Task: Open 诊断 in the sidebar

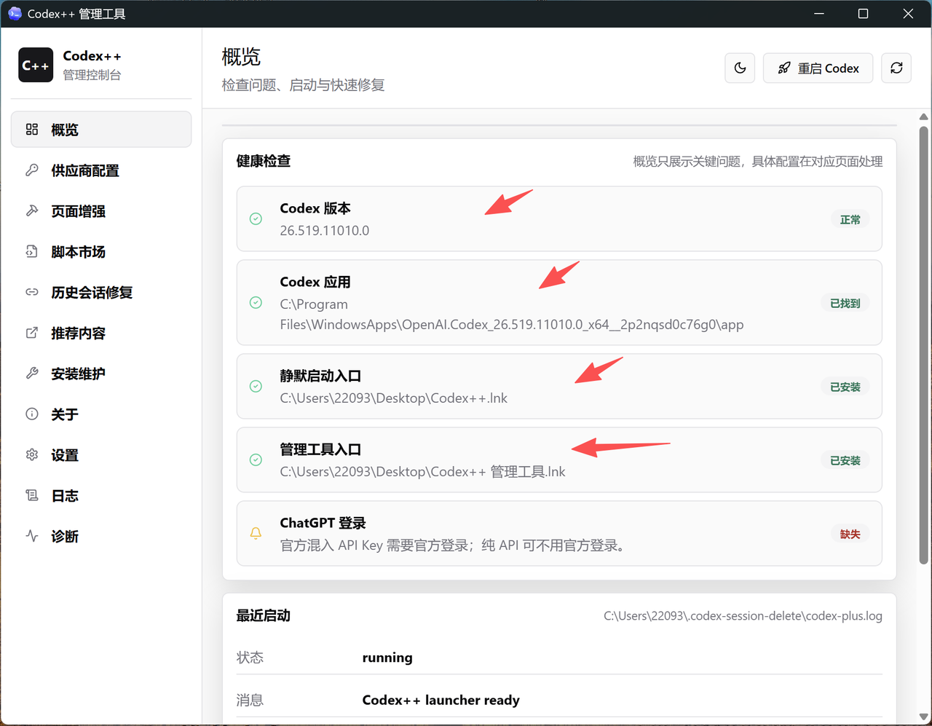Action: pos(101,537)
